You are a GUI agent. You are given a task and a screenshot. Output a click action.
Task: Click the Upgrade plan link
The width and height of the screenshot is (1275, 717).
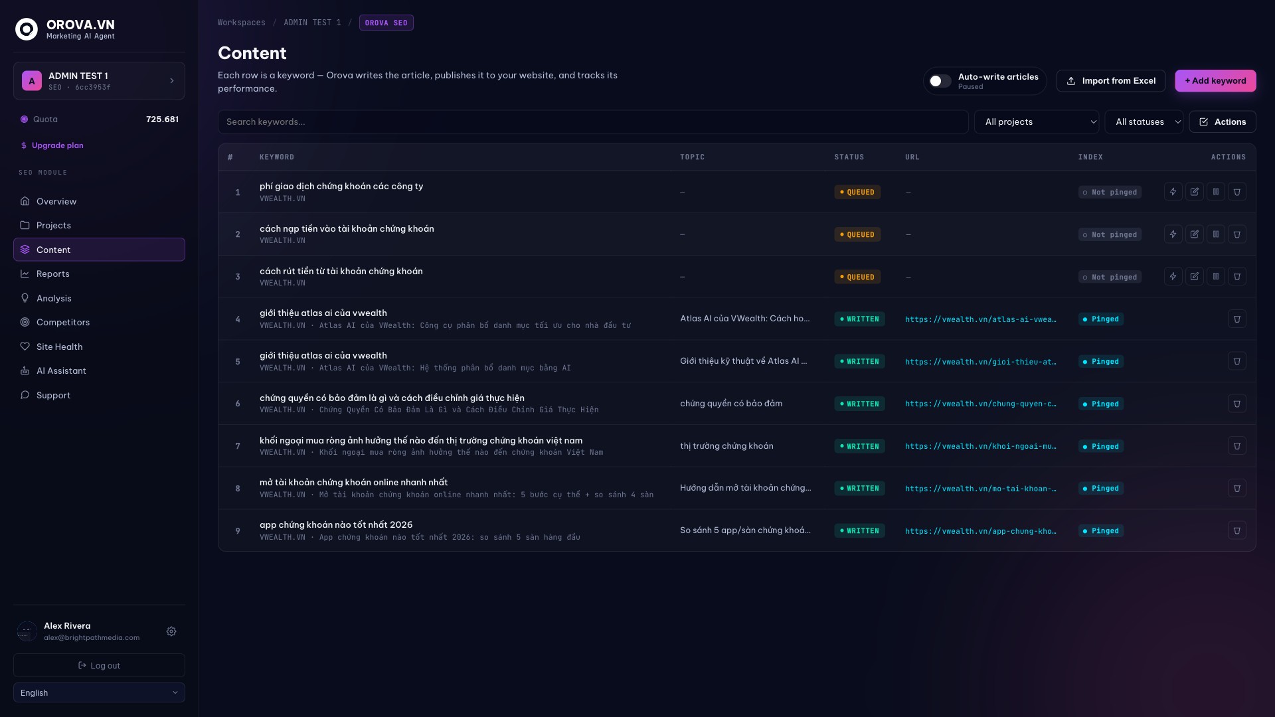[52, 145]
